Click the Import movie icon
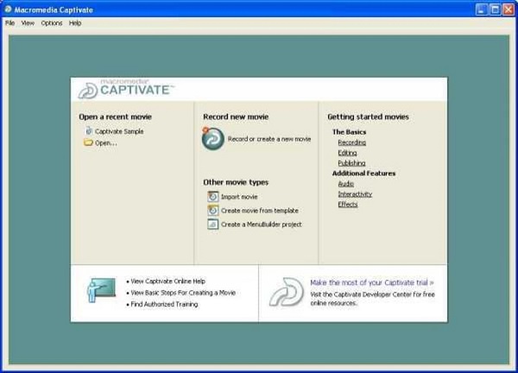 tap(212, 197)
